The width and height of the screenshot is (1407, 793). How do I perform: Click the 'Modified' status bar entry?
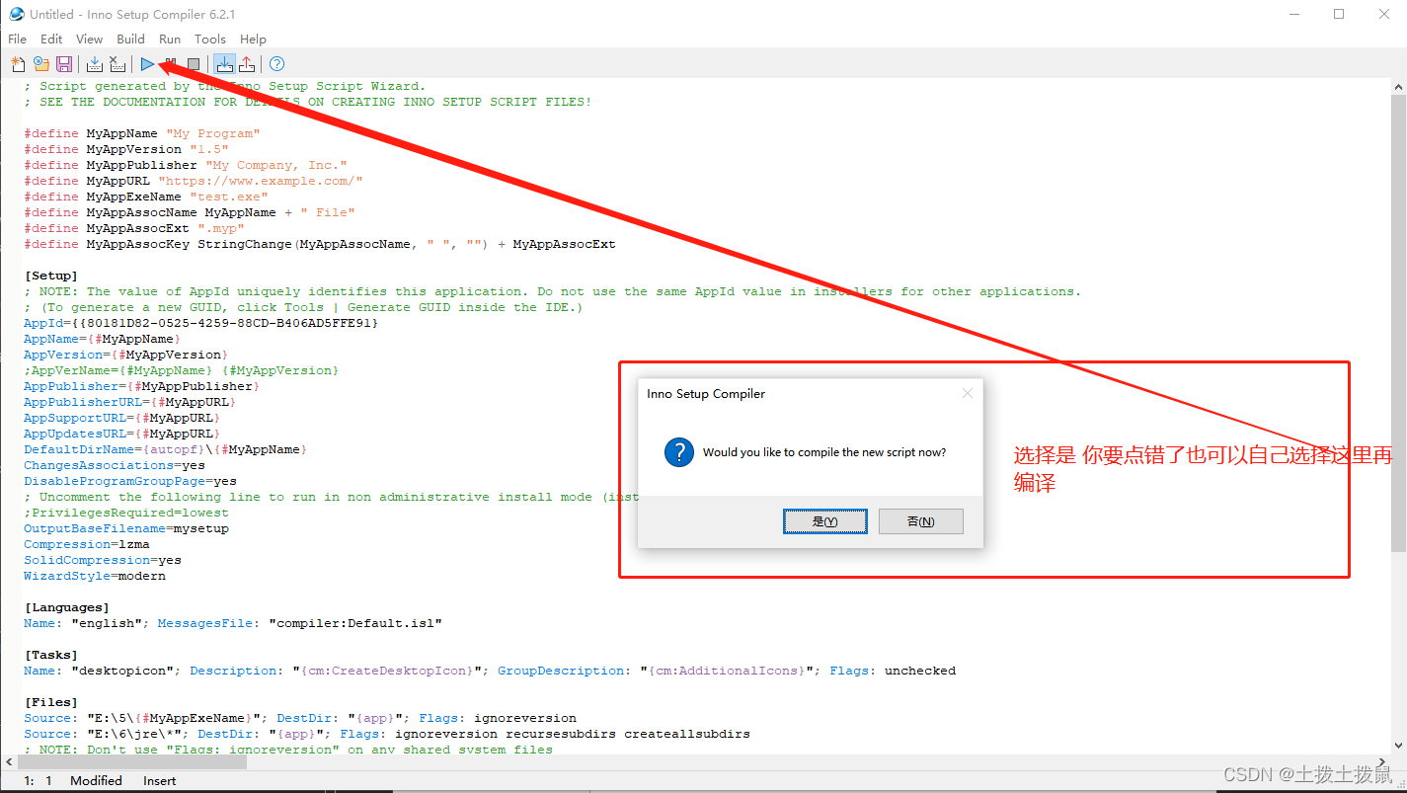tap(96, 780)
